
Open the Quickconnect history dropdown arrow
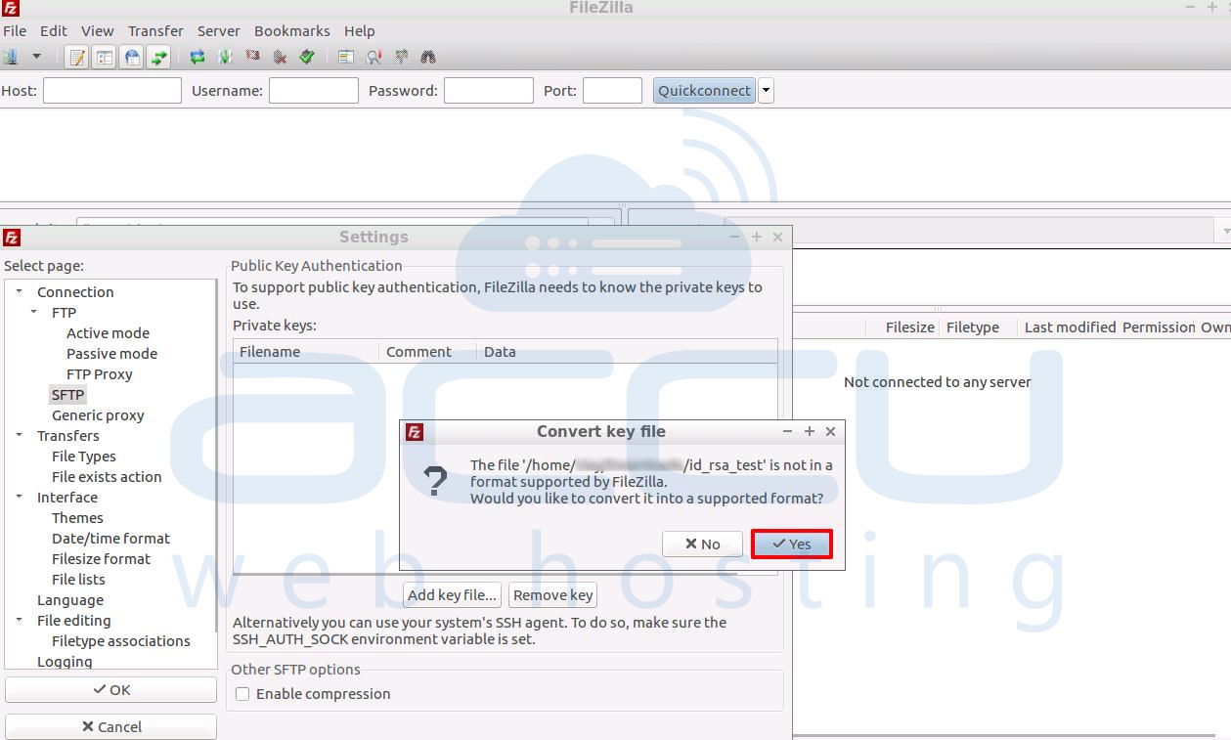(x=766, y=91)
